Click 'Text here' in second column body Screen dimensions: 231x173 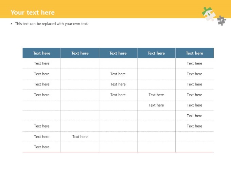point(80,137)
